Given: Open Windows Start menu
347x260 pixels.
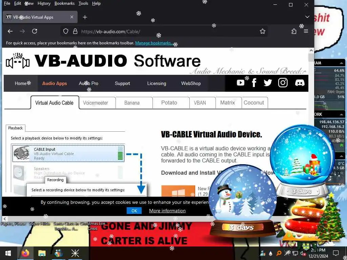Looking at the screenshot, I should (8, 253).
